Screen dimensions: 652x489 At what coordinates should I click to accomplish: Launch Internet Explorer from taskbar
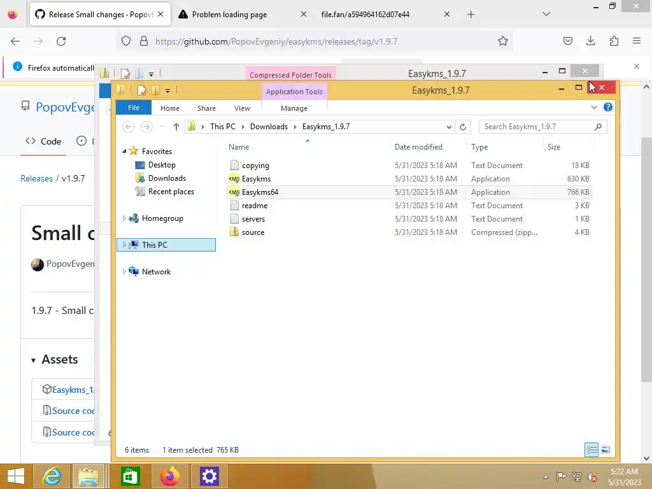[x=52, y=476]
